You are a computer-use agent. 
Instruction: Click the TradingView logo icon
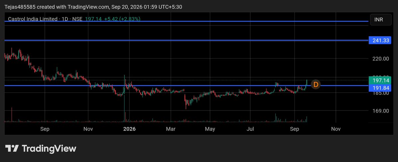pyautogui.click(x=12, y=148)
